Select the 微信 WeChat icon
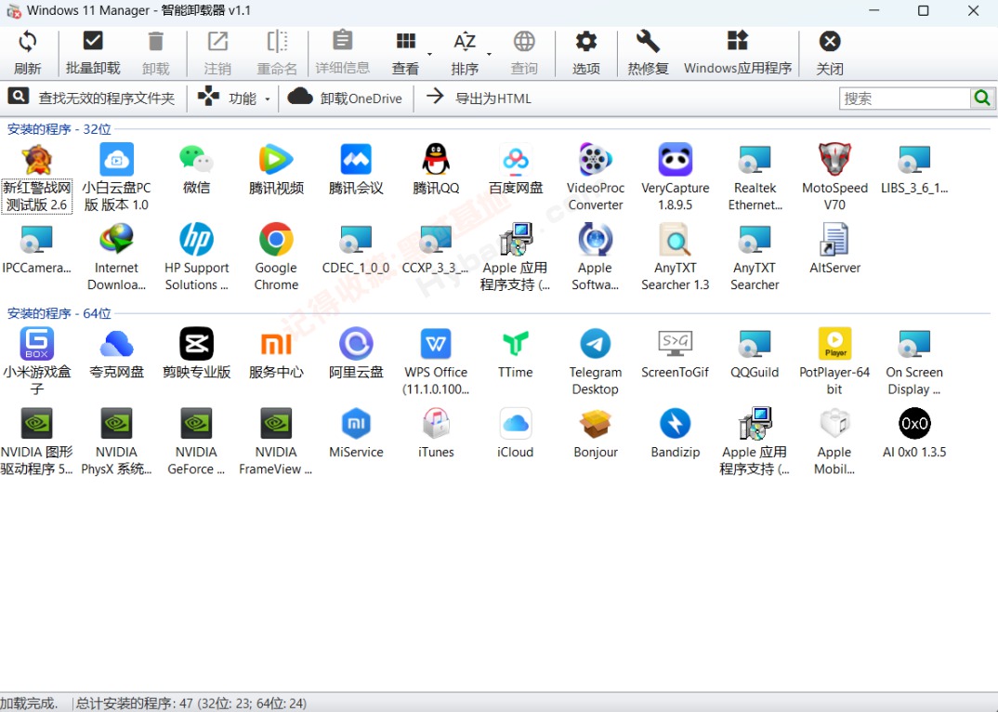 pyautogui.click(x=196, y=159)
